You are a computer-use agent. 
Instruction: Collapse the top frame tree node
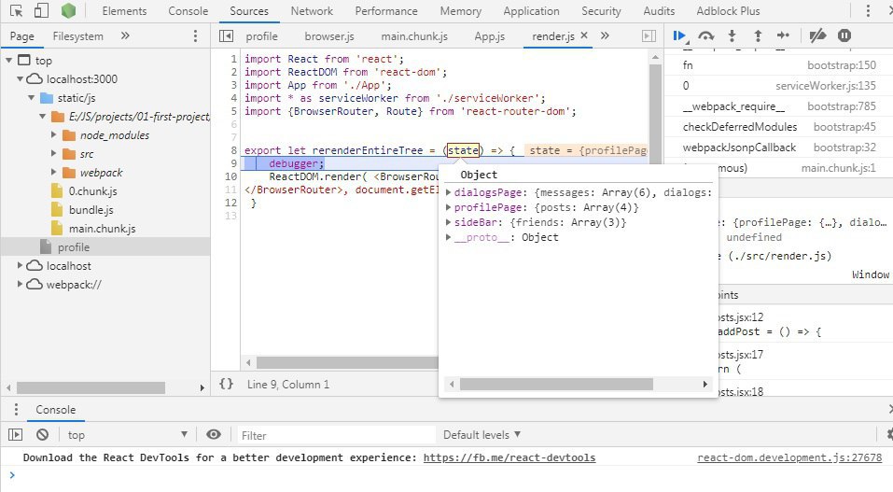tap(9, 60)
